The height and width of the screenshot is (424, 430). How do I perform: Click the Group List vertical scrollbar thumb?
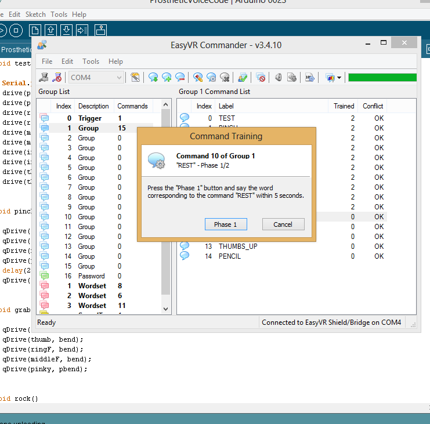165,201
